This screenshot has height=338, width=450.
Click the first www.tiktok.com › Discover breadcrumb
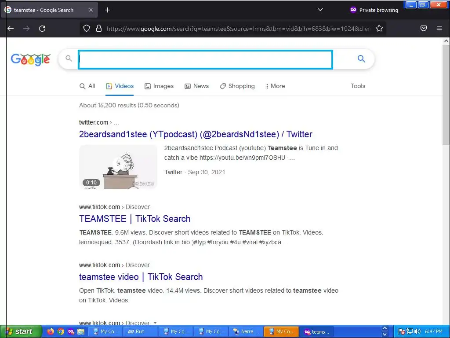click(114, 207)
